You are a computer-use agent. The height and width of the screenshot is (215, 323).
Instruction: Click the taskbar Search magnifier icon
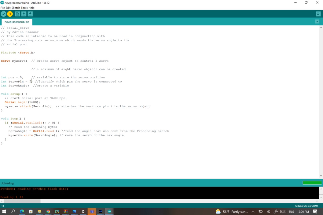pos(13,211)
